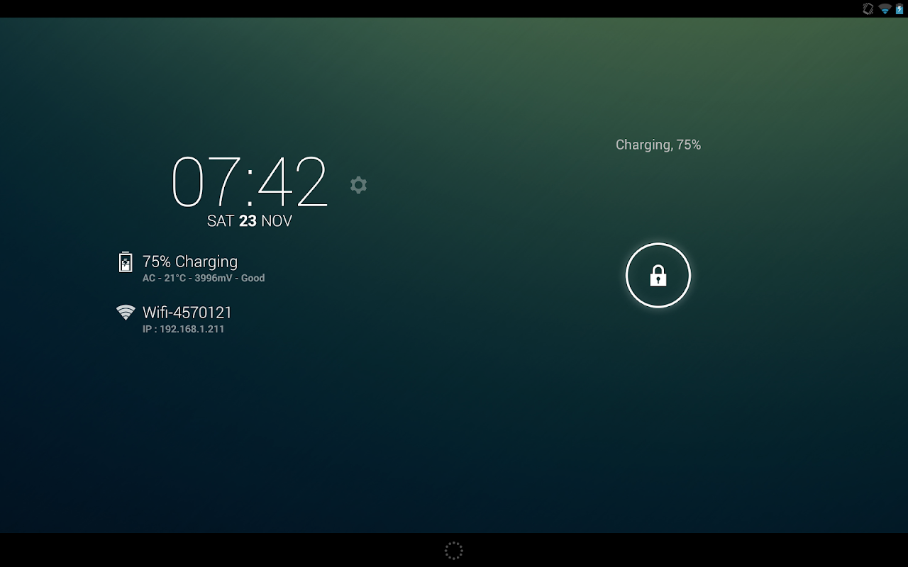Select the SAT weekday label

(221, 221)
